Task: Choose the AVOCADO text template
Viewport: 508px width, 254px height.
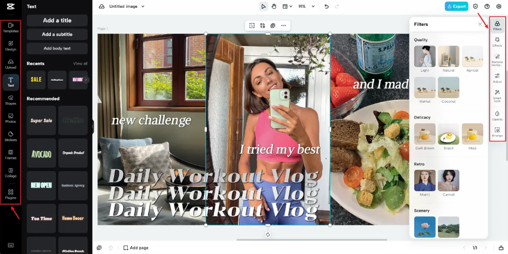Action: pyautogui.click(x=41, y=153)
